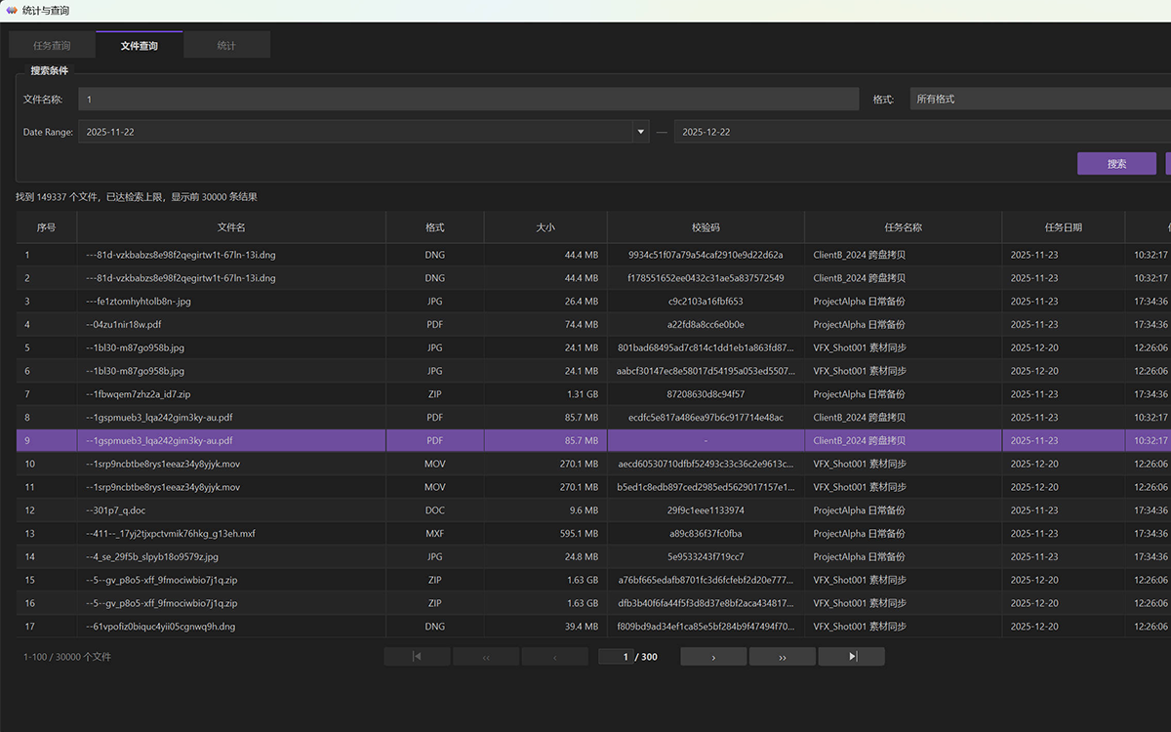Switch to the 统计 tab

tap(226, 45)
